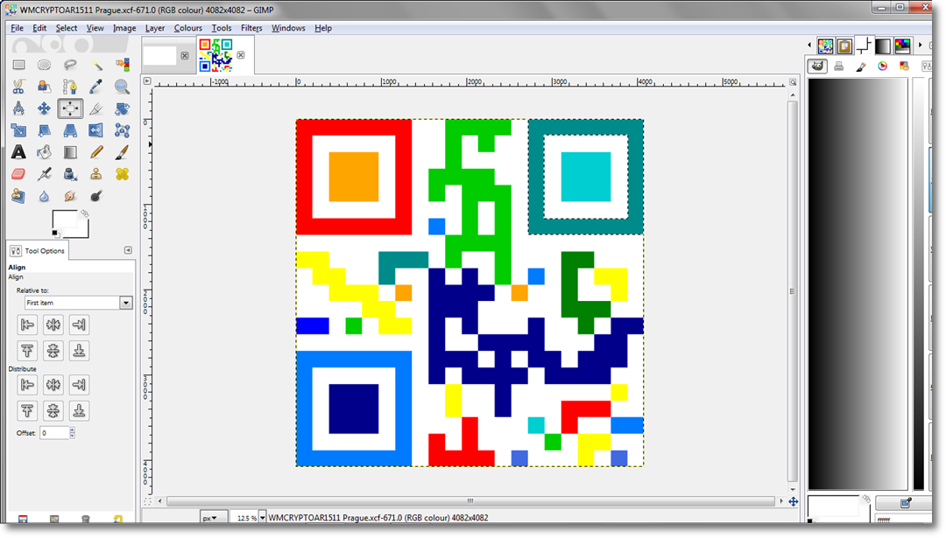Open the Colours menu
Screen dimensions: 946x538
point(187,28)
